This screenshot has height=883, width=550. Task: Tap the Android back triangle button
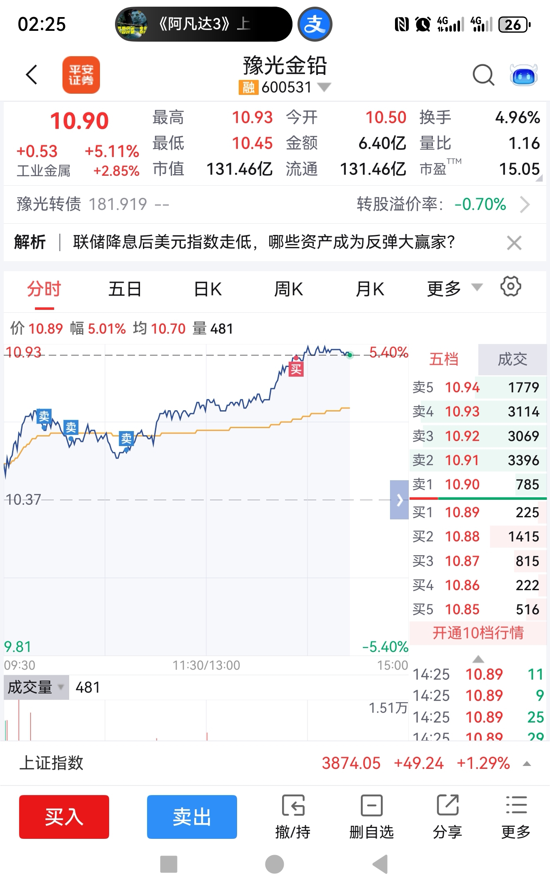point(380,864)
